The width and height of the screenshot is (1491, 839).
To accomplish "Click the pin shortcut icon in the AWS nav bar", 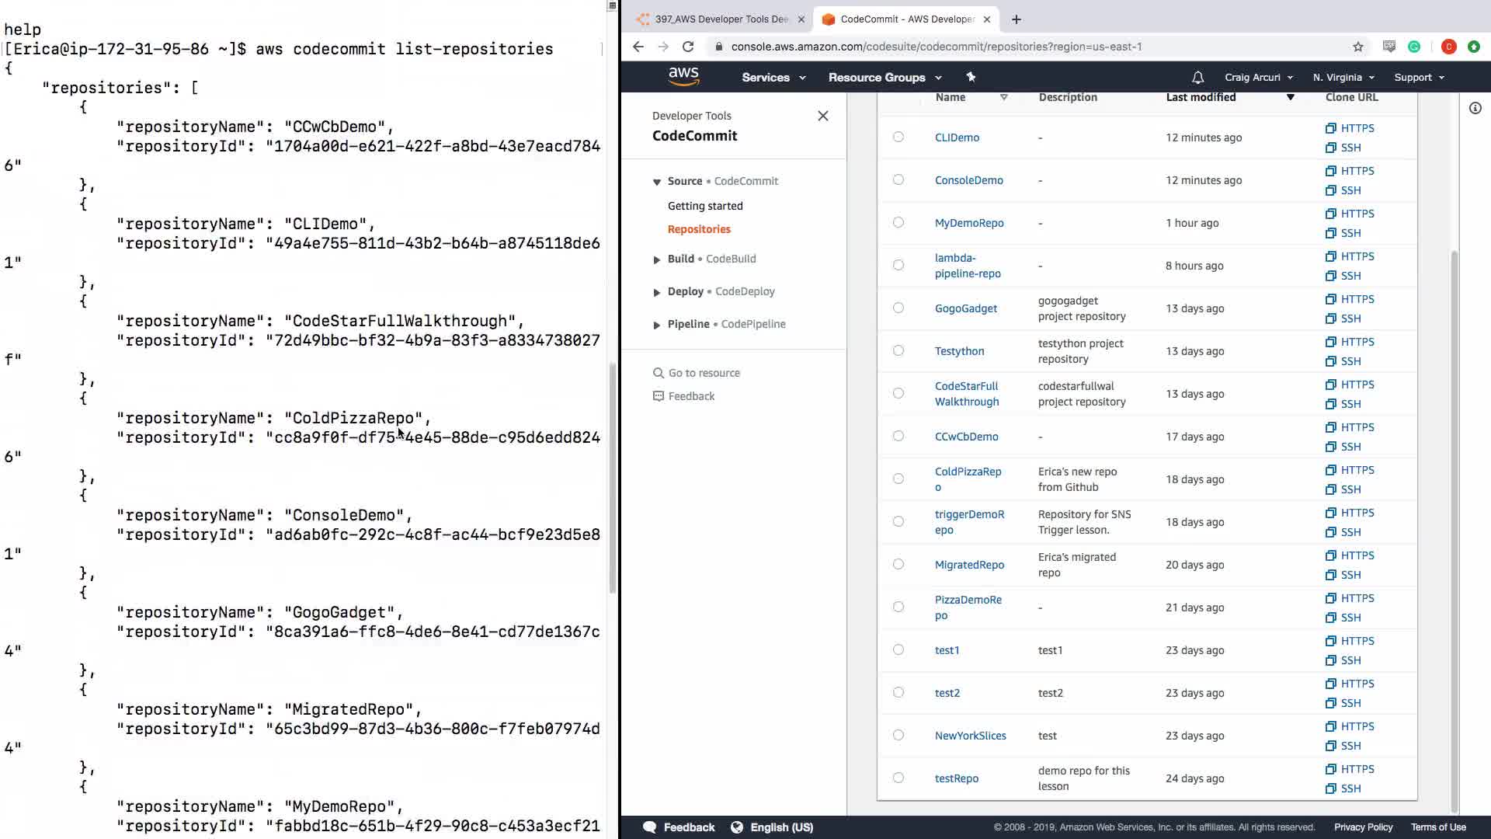I will (x=971, y=77).
